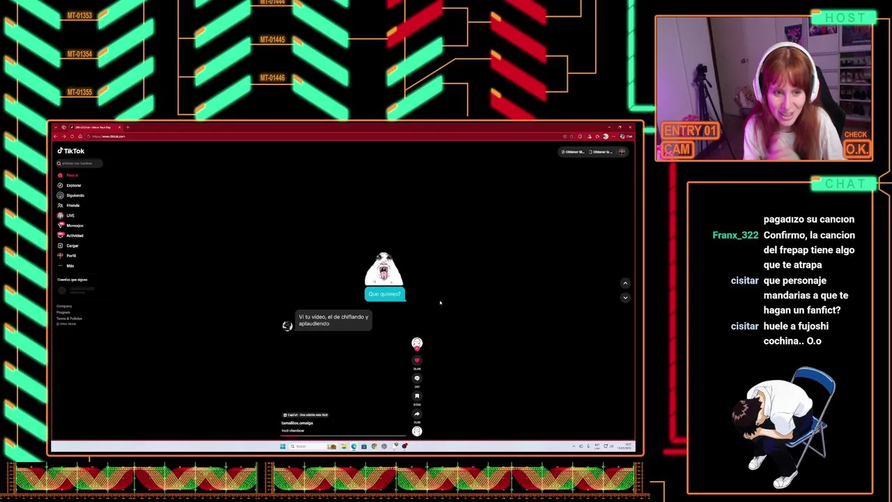Screen dimensions: 892x502
Task: Expand the Más menu
Action: pos(66,266)
